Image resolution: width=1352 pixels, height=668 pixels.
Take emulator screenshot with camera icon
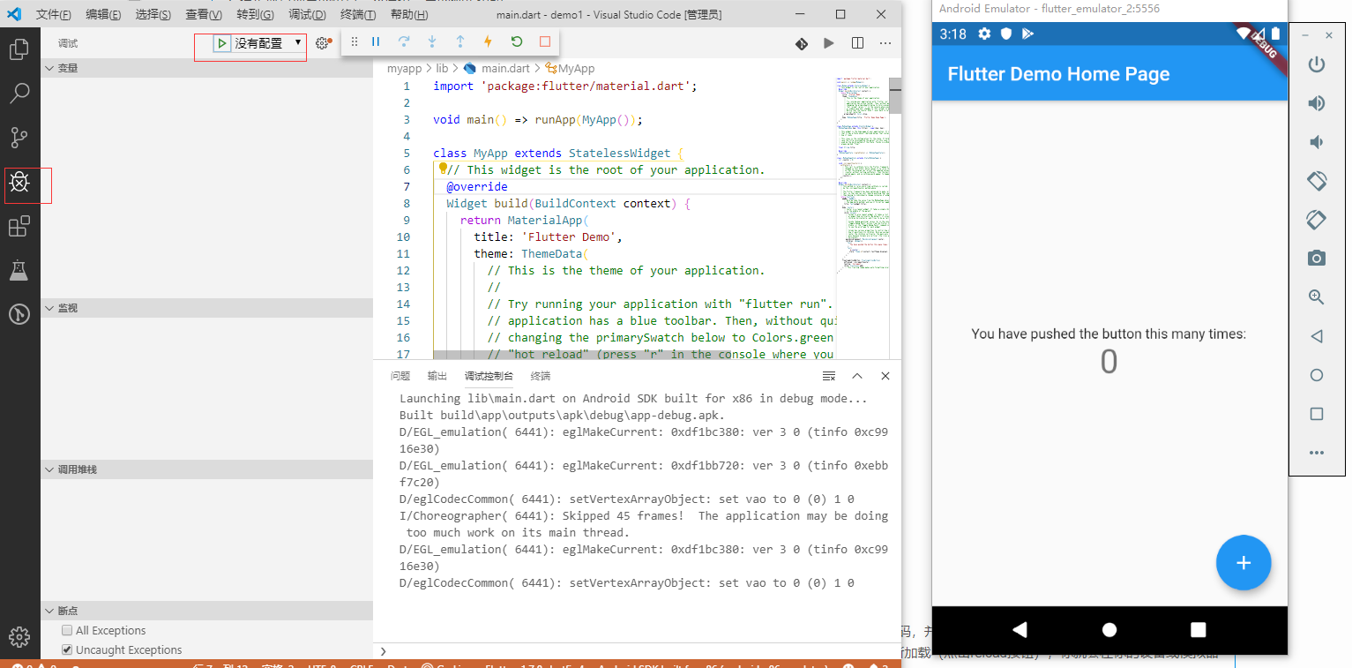click(x=1316, y=258)
